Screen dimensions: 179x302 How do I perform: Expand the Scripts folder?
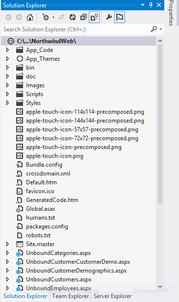click(7, 94)
